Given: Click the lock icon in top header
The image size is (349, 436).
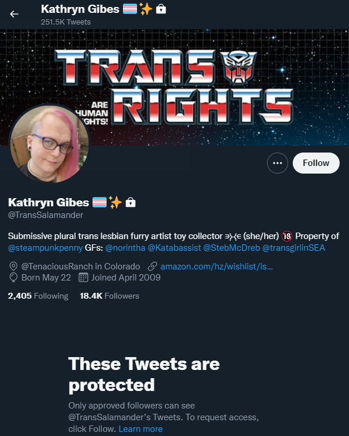Looking at the screenshot, I should (x=160, y=9).
